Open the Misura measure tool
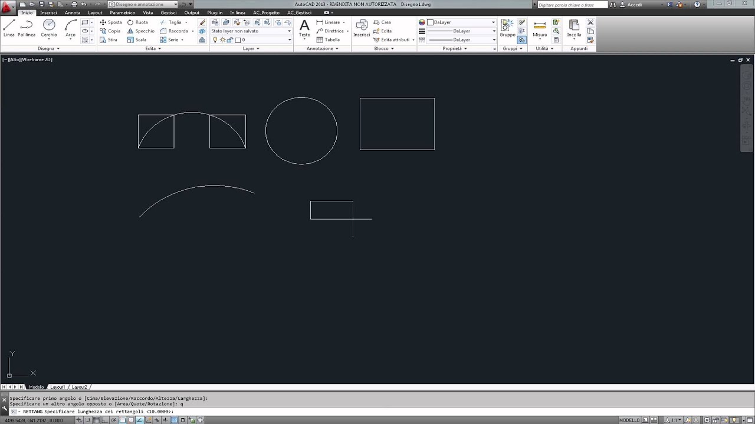The image size is (755, 424). (x=540, y=28)
